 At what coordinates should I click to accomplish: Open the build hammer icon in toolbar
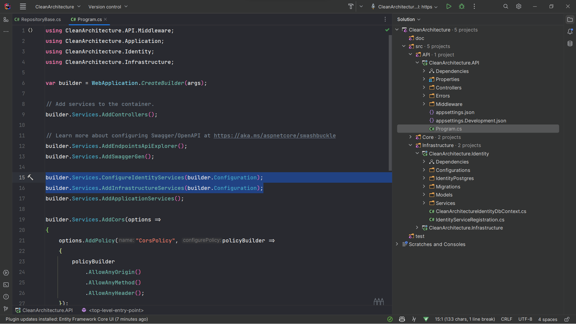click(351, 7)
